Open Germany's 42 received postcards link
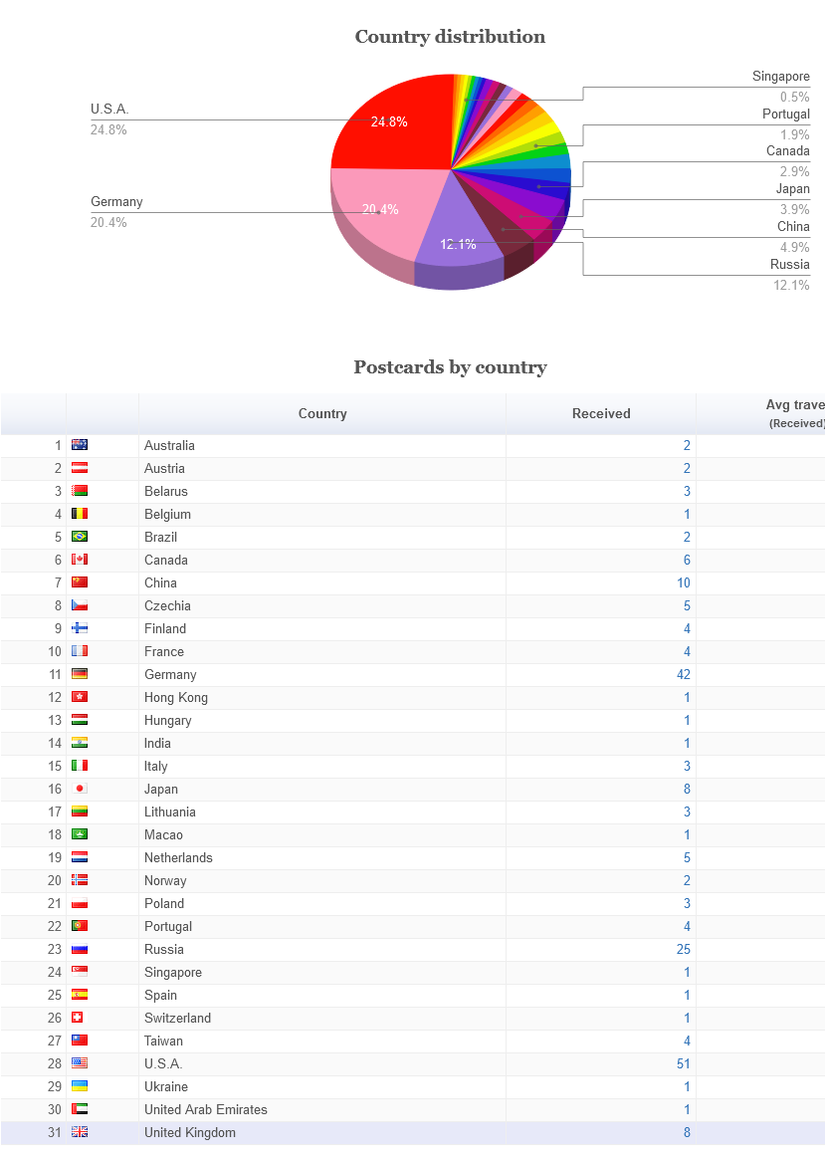This screenshot has width=825, height=1159. coord(684,674)
